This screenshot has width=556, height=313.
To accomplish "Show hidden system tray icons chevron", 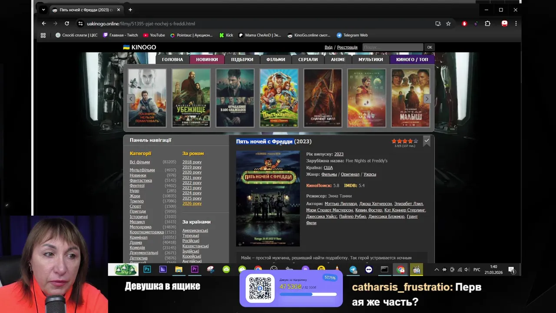I will (437, 270).
